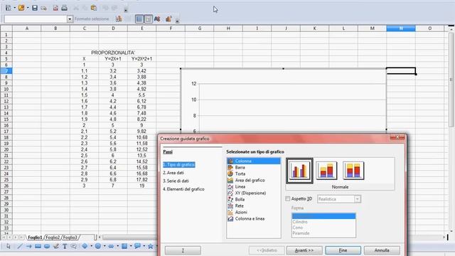The height and width of the screenshot is (256, 455).
Task: Select the arrow Selection tool in drawing toolbar
Action: click(x=9, y=247)
